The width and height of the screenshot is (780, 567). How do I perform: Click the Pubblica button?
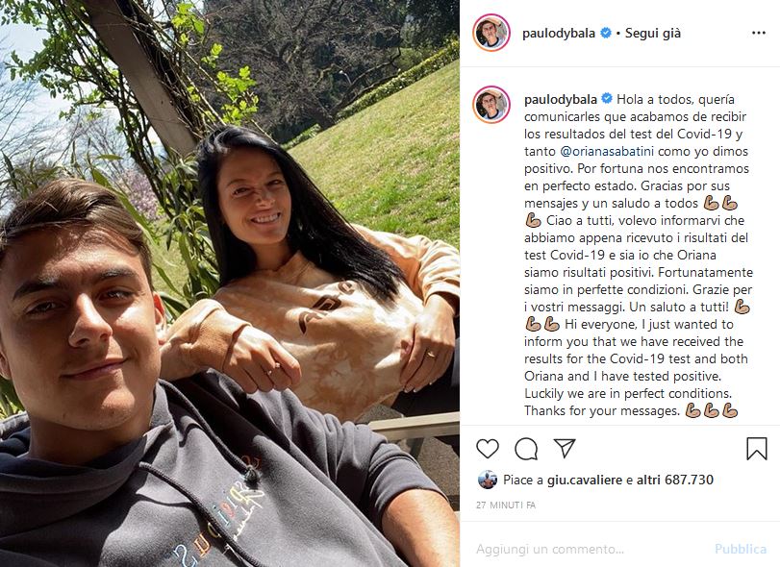coord(741,549)
